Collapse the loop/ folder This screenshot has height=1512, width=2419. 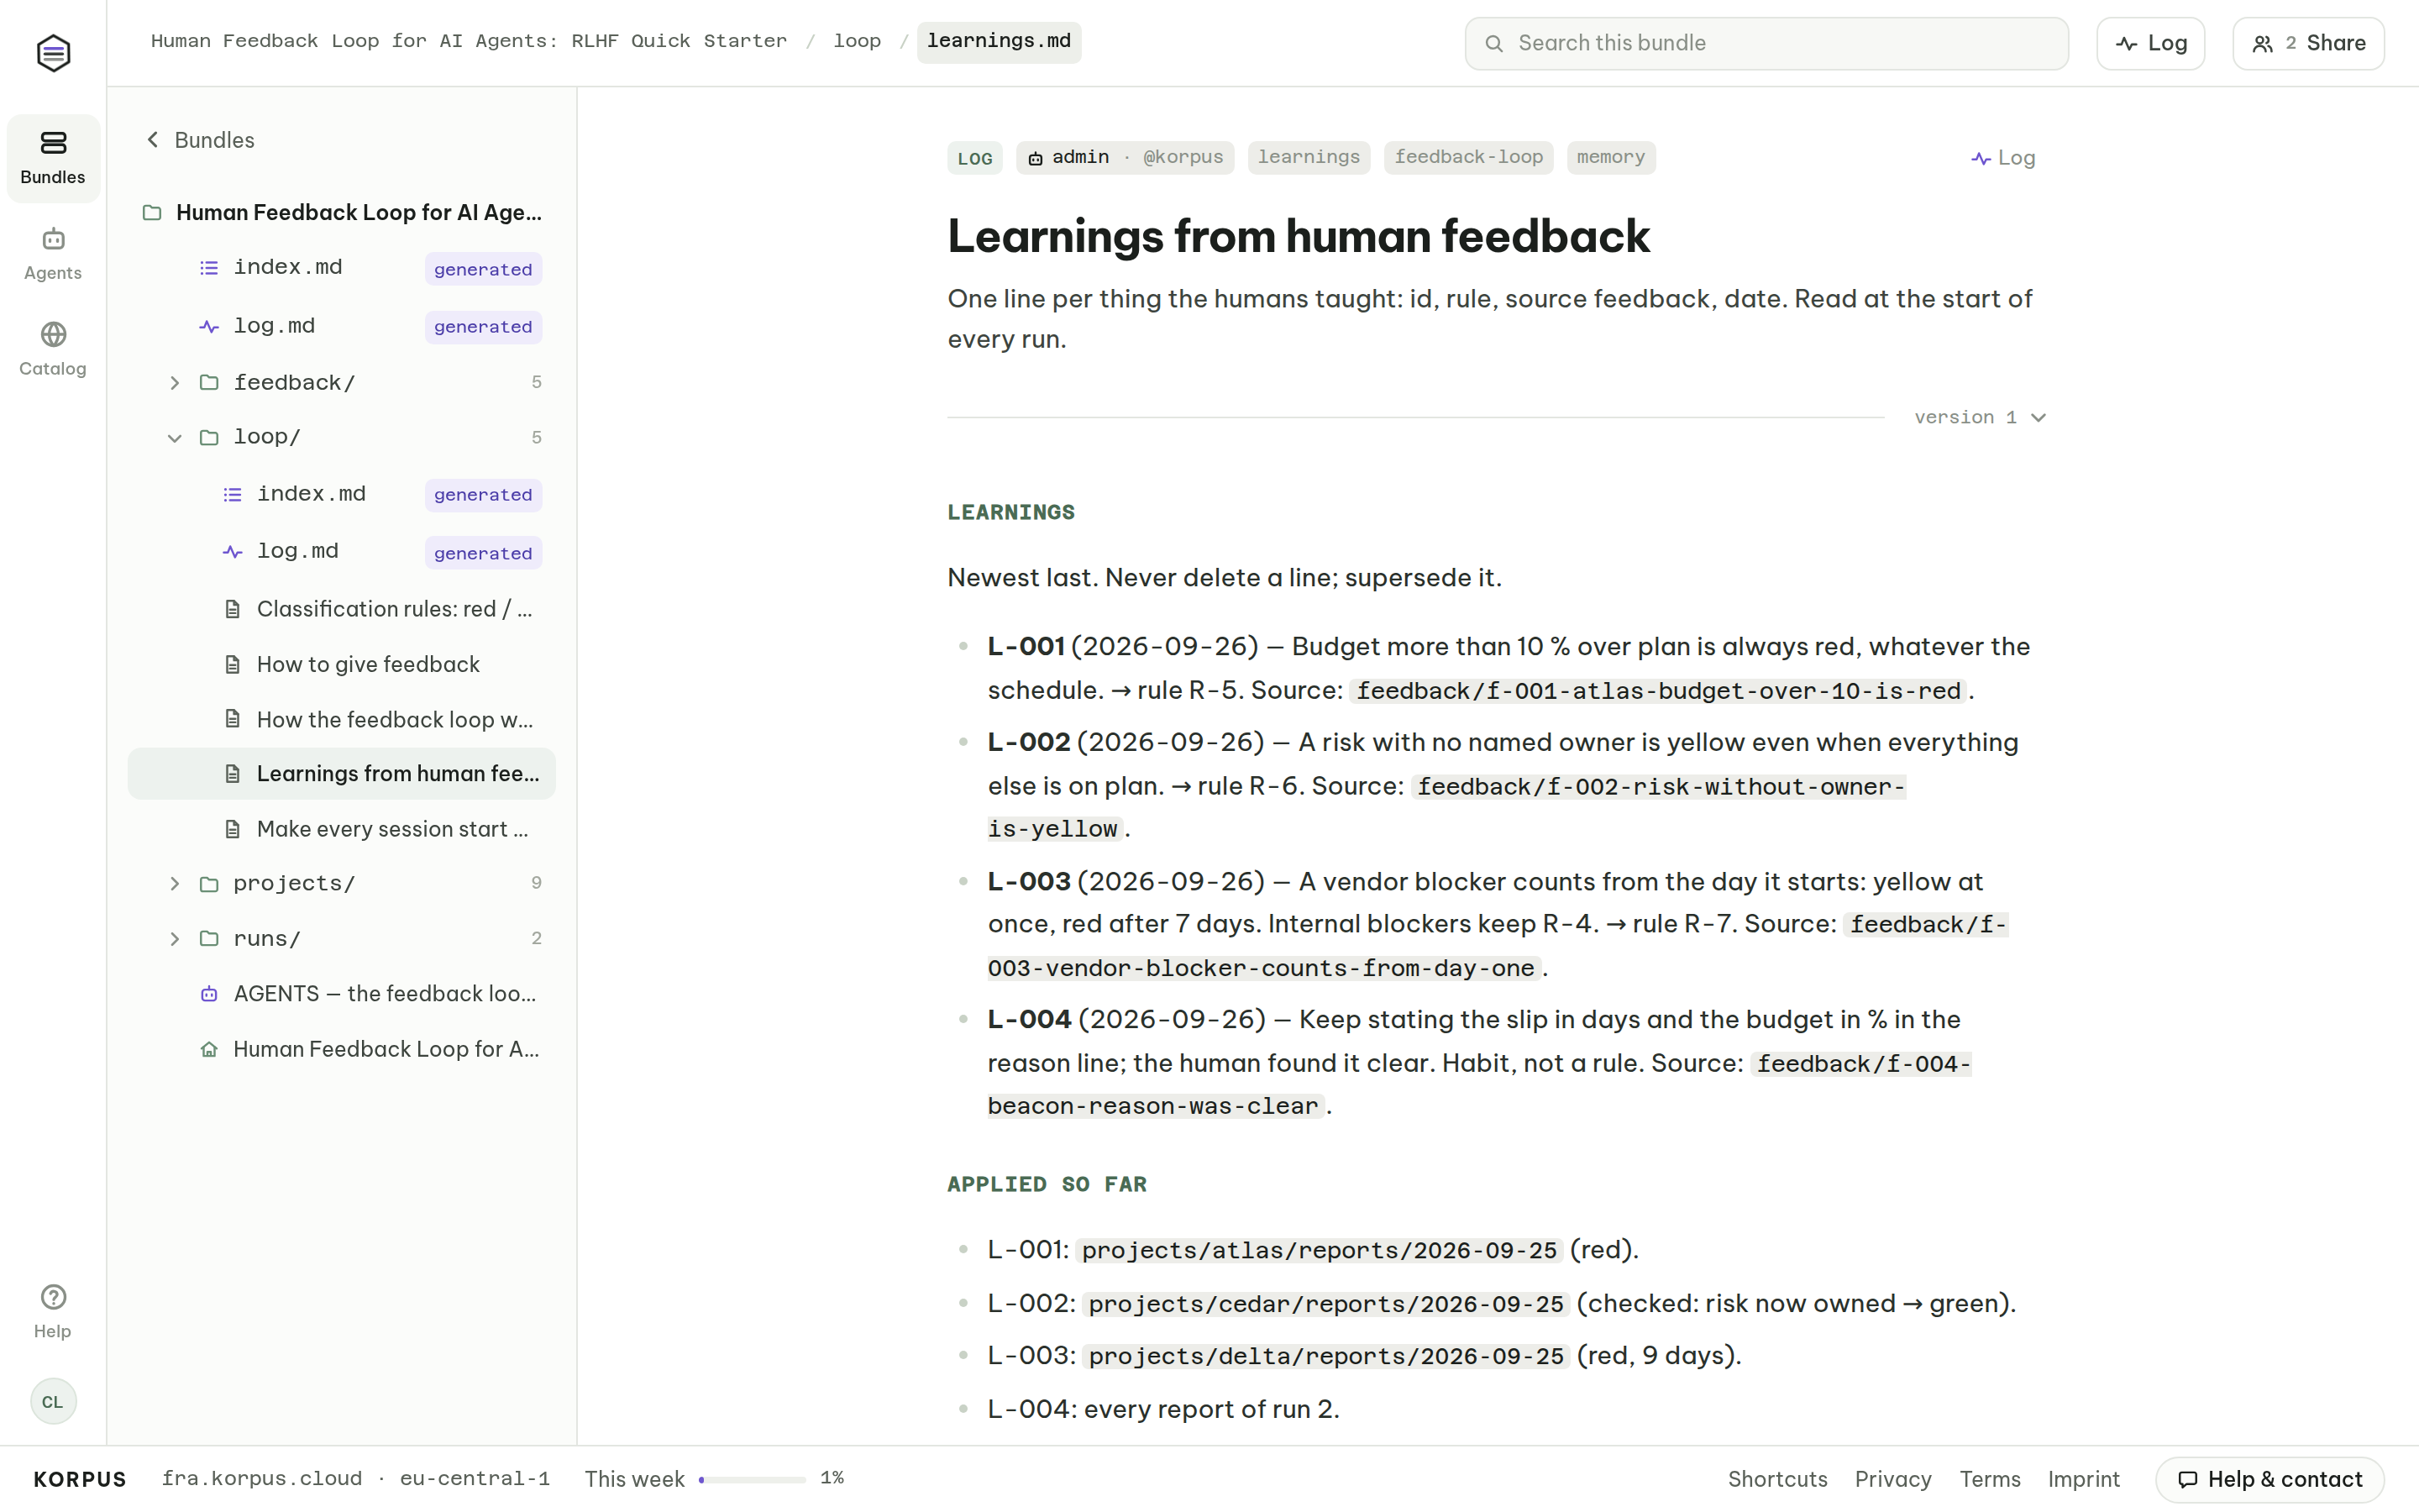(175, 438)
